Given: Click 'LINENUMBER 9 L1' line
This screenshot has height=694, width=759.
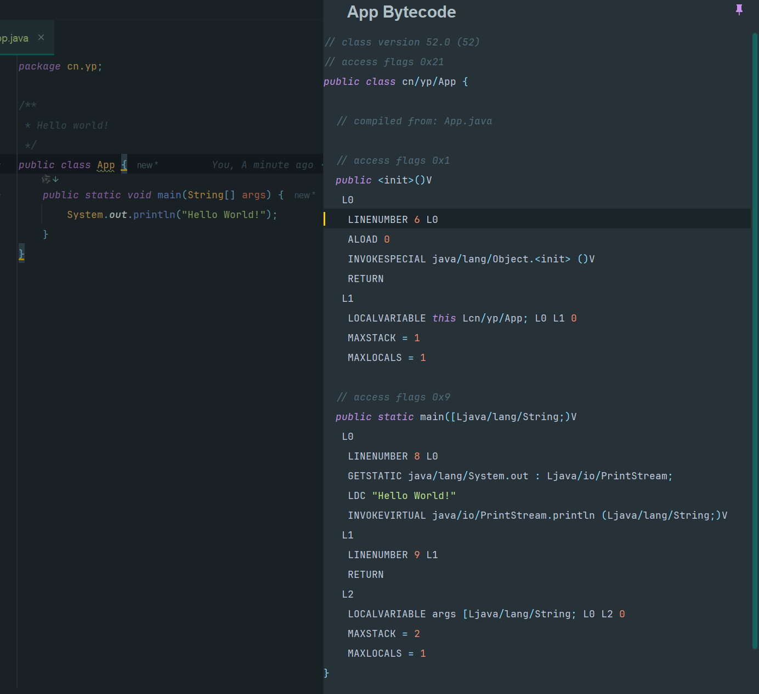Looking at the screenshot, I should click(x=393, y=555).
